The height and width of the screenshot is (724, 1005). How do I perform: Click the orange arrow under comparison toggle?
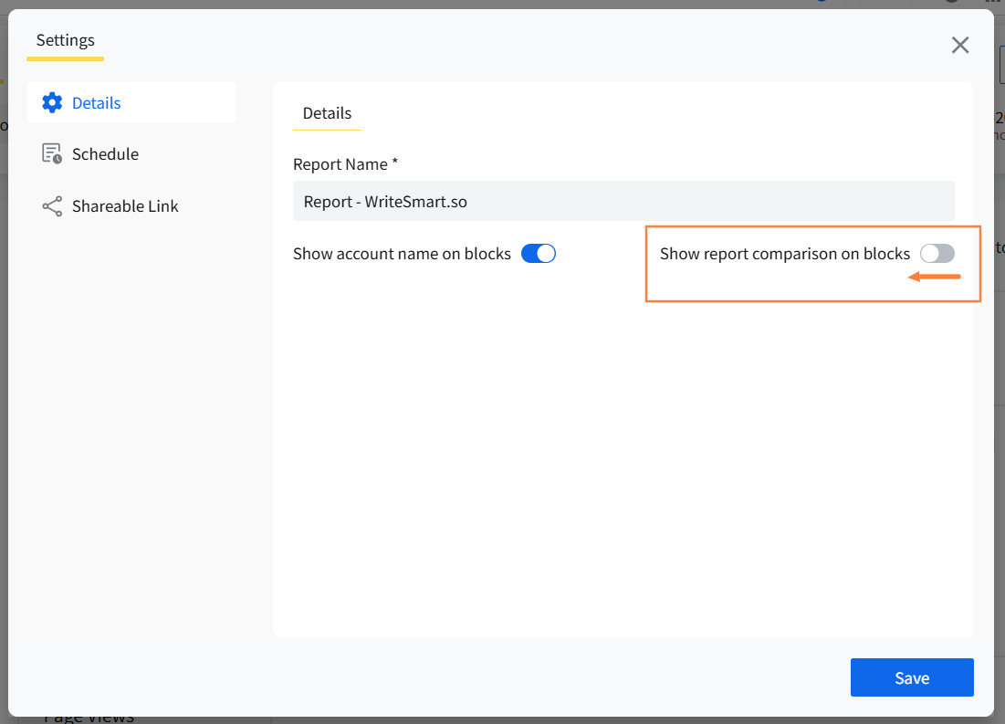pos(934,277)
